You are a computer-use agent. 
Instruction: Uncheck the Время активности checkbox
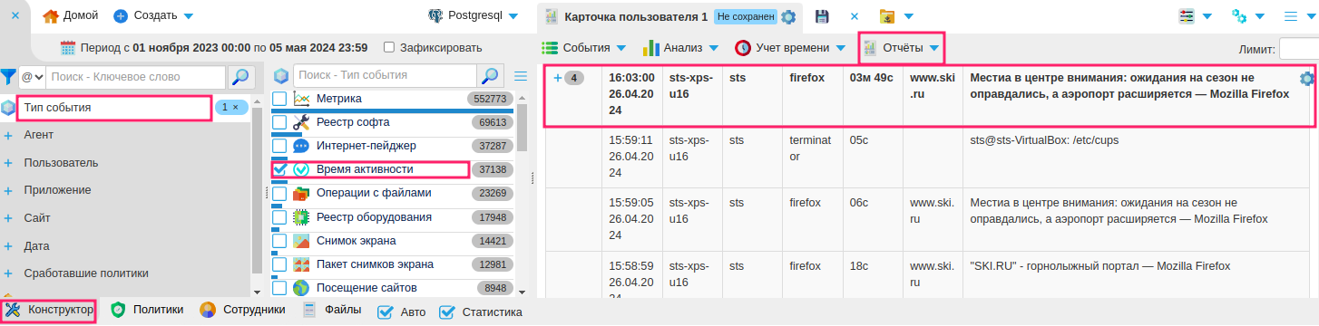tap(279, 169)
